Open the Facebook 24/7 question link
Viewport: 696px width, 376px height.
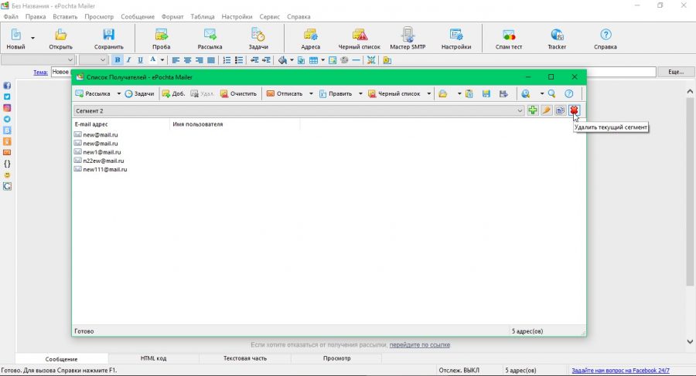[620, 371]
